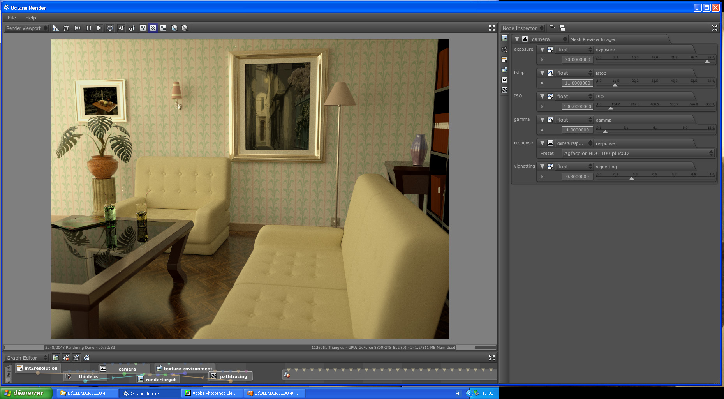Restart the render with the rewind icon
Viewport: 724px width, 399px height.
coord(78,28)
